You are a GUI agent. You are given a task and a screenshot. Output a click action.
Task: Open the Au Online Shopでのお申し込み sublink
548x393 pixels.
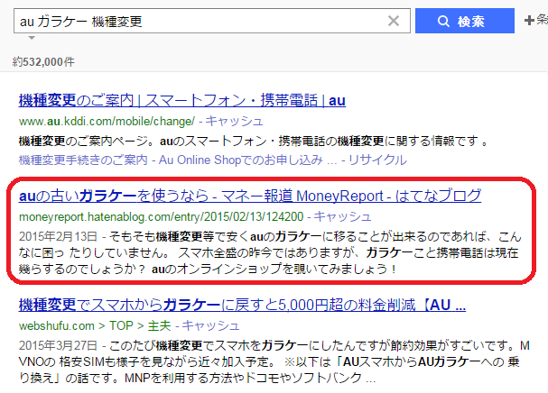[x=240, y=160]
